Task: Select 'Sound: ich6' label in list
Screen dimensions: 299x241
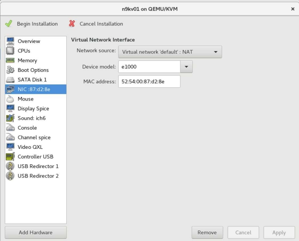Action: [32, 118]
